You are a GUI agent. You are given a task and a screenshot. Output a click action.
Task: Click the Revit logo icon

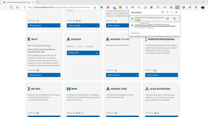pos(29,39)
